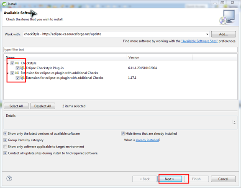The width and height of the screenshot is (241, 188).
Task: Select the child Extension for eclipse-cs plugin row
Action: point(64,78)
